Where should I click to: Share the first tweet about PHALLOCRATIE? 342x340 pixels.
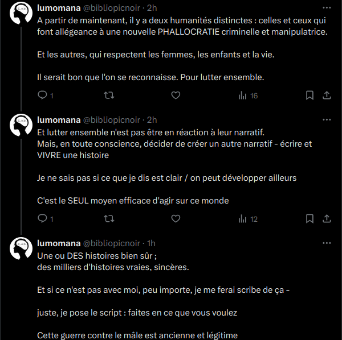tap(327, 96)
